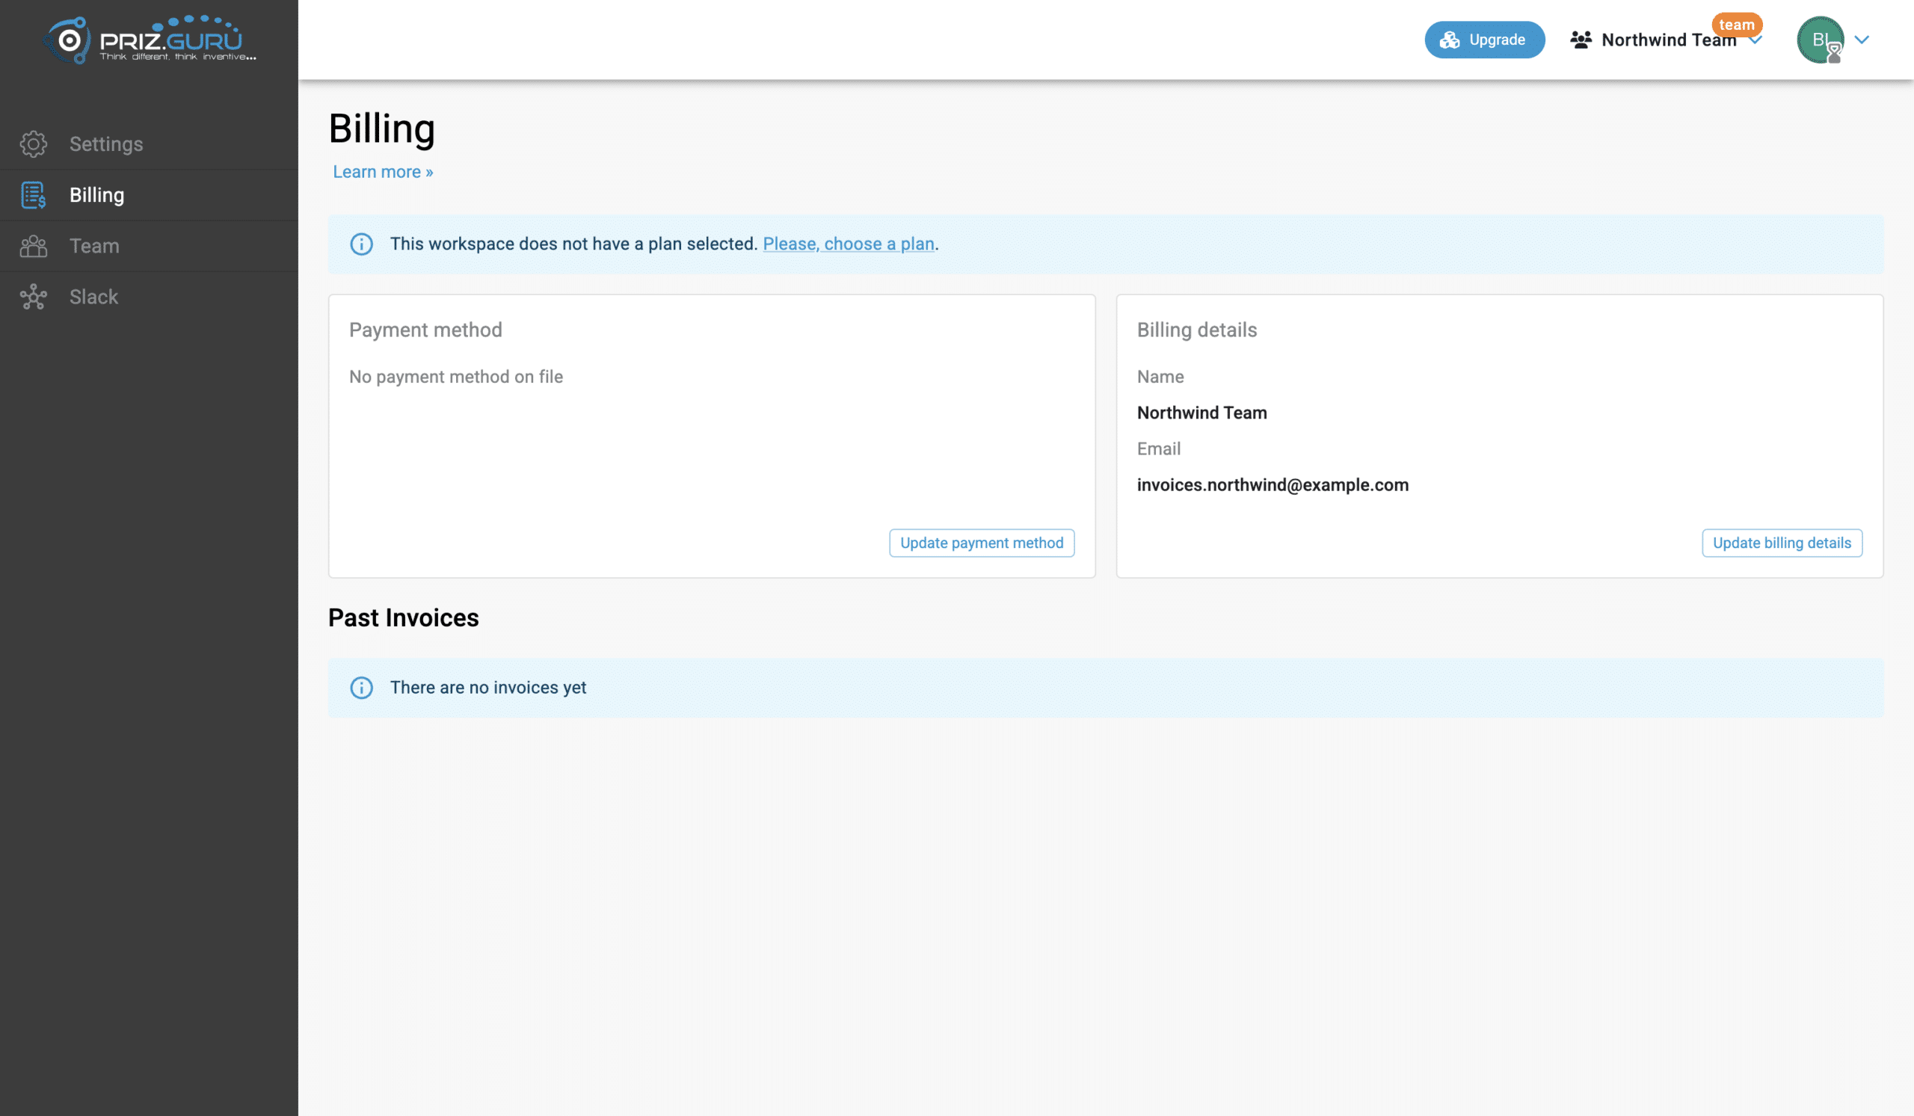1914x1116 pixels.
Task: Expand the Northwind Team workspace dropdown
Action: pyautogui.click(x=1755, y=41)
